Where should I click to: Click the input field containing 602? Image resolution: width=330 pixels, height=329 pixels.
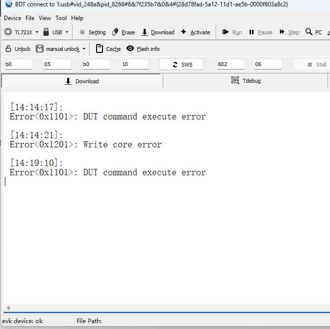[230, 65]
